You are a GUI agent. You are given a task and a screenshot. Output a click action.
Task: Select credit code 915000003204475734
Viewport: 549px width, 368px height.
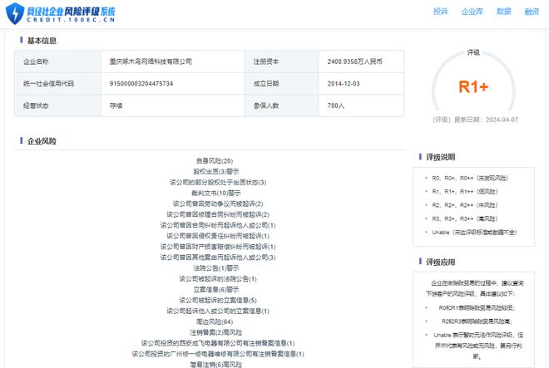141,84
